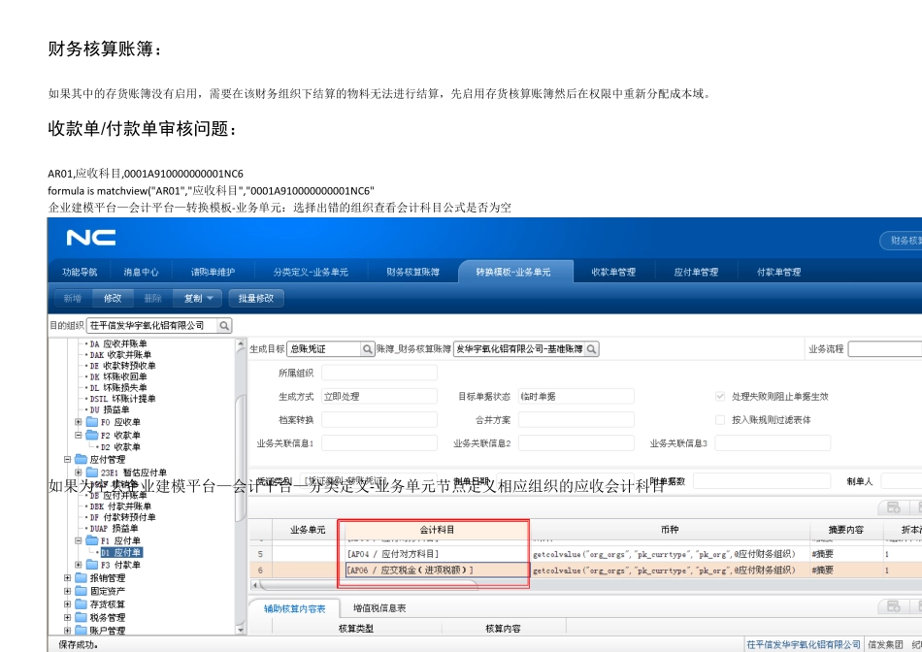
Task: Select the 增值税信息表 tab
Action: coord(379,608)
